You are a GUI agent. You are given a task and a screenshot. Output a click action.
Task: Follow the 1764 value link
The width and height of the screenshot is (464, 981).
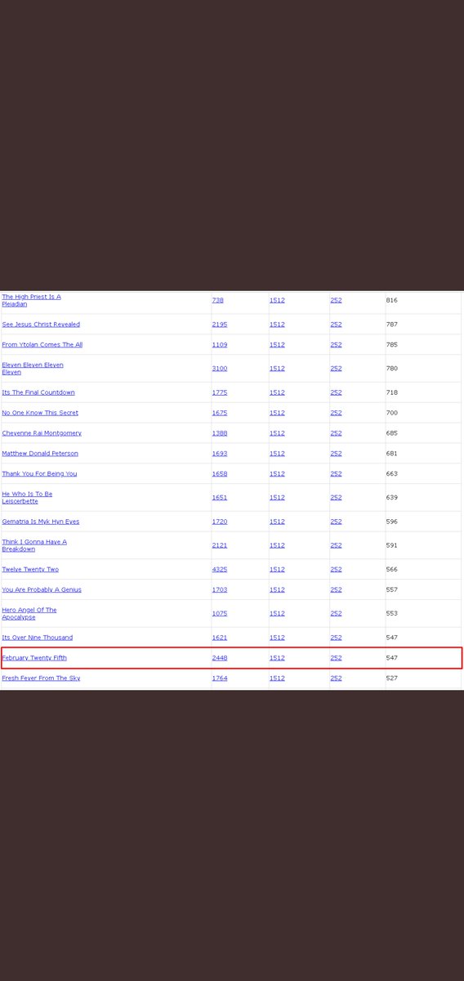(220, 679)
